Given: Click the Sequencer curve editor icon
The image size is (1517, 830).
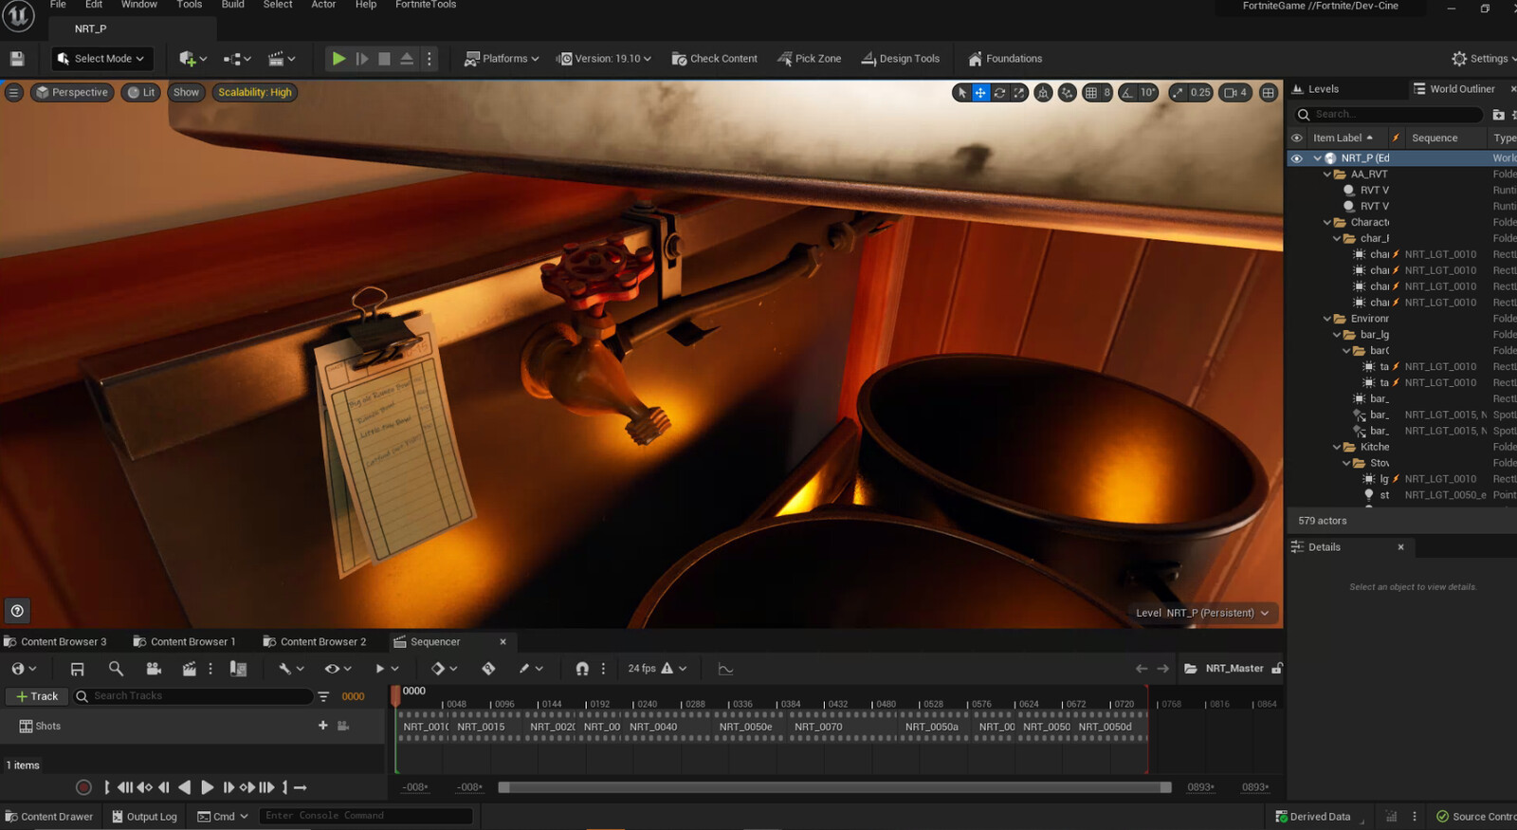Looking at the screenshot, I should pos(725,669).
